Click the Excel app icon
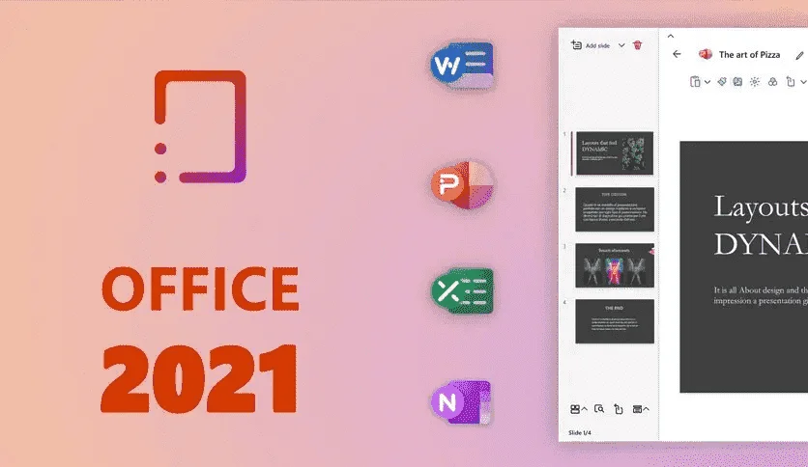Image resolution: width=808 pixels, height=467 pixels. click(x=462, y=290)
